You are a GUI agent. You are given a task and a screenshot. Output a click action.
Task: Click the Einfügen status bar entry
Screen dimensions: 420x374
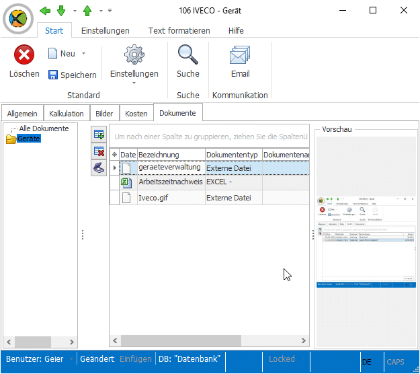click(136, 359)
